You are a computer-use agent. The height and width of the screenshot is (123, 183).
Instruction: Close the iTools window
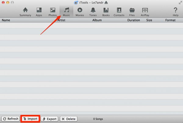3,2
